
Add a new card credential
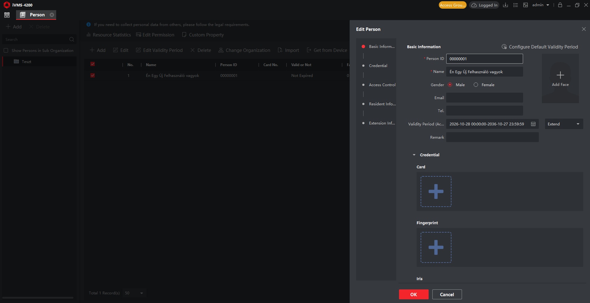[x=436, y=191]
